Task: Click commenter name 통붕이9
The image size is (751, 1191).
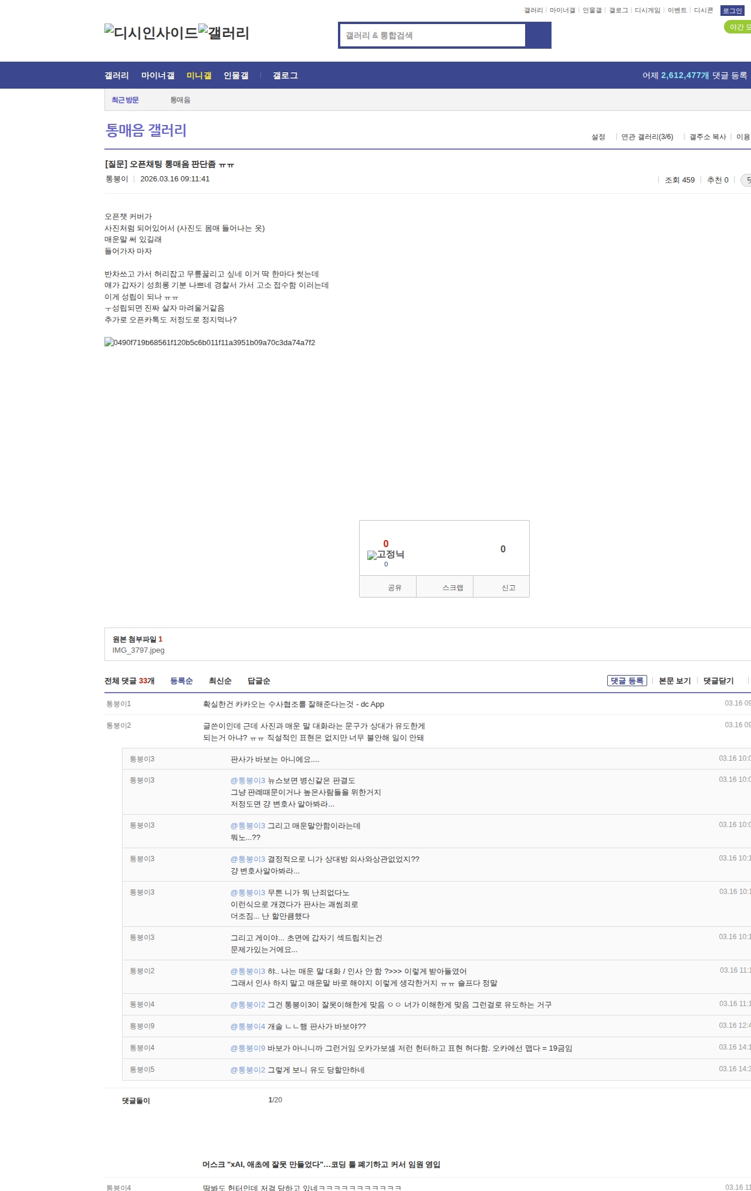Action: 142,1026
